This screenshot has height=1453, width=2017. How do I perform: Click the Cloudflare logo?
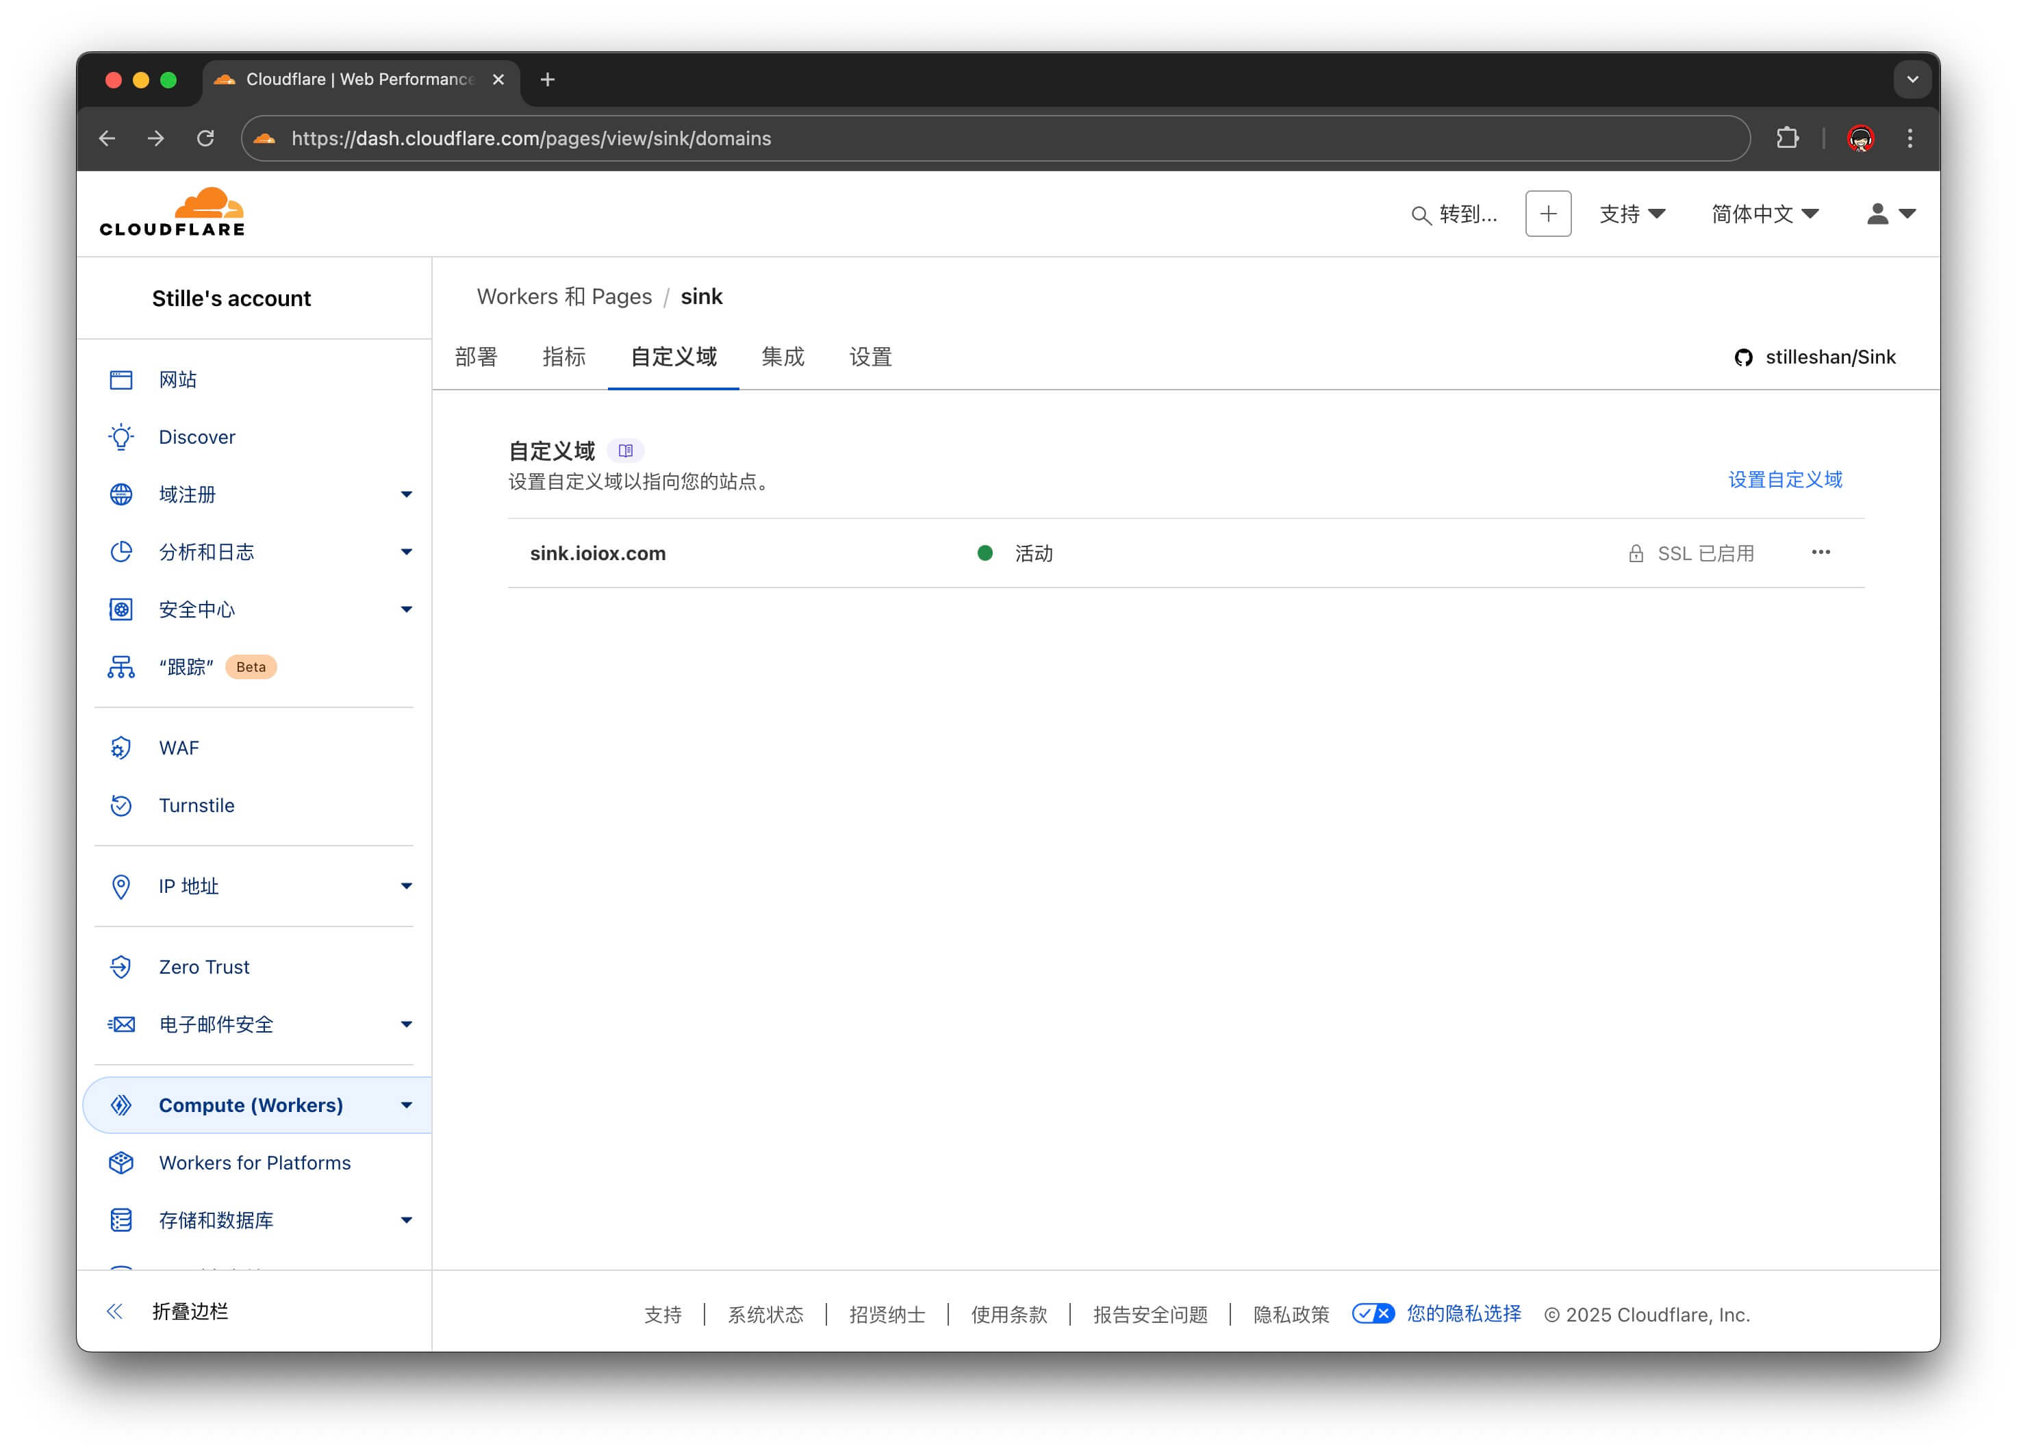(173, 212)
